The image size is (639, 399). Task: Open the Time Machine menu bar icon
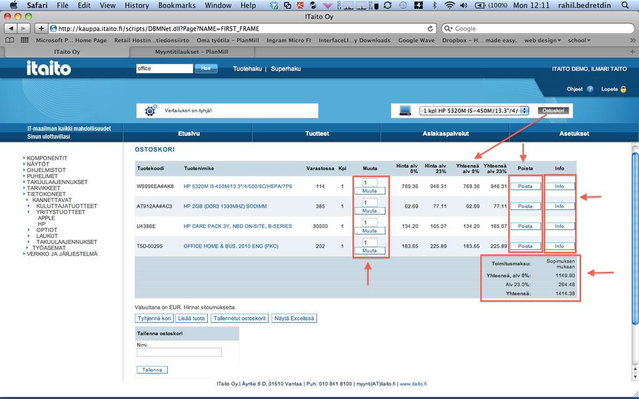402,5
